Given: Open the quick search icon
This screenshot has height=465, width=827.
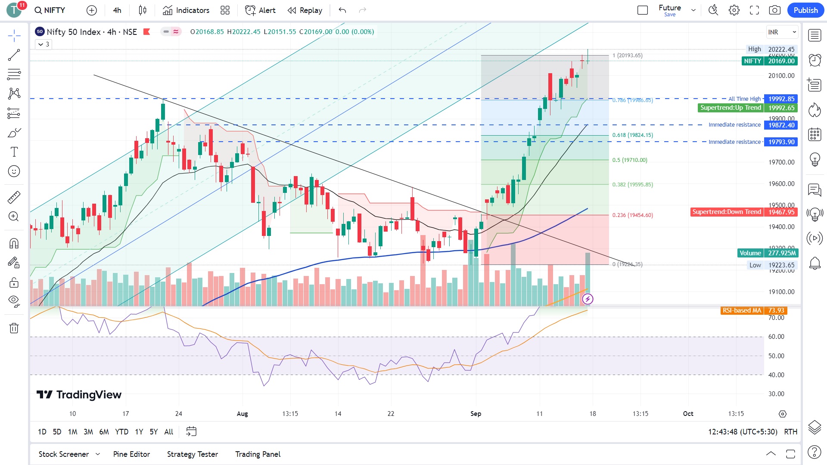Looking at the screenshot, I should tap(713, 10).
